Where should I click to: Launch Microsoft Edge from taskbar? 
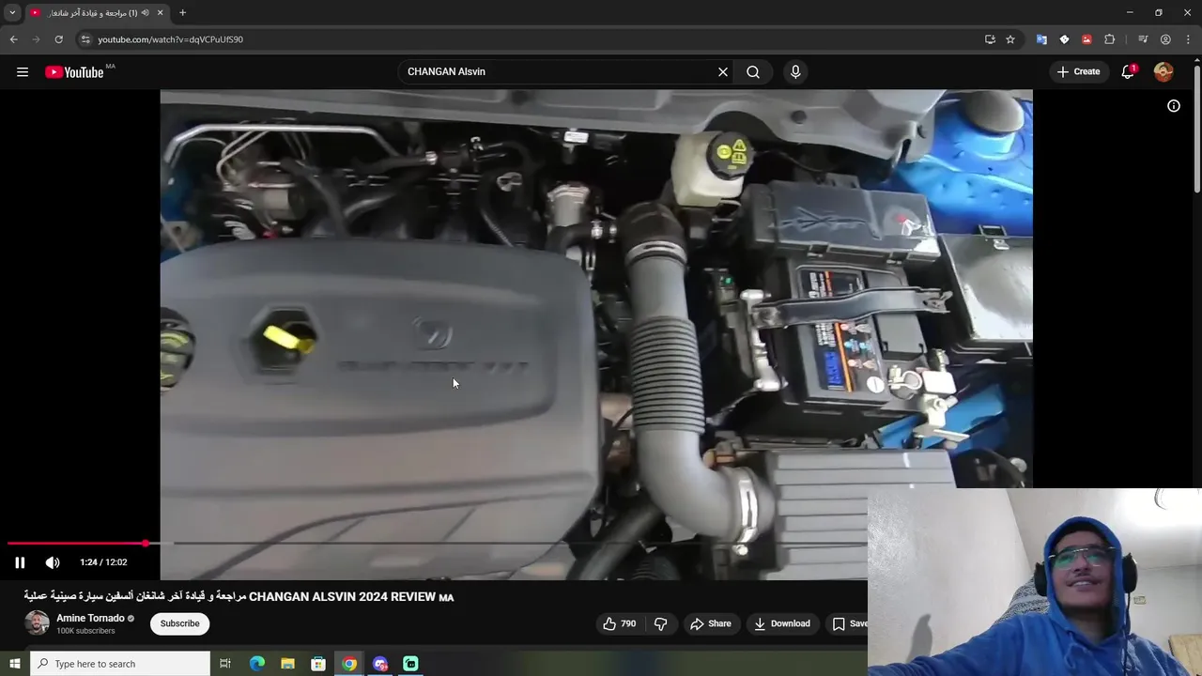pos(257,664)
